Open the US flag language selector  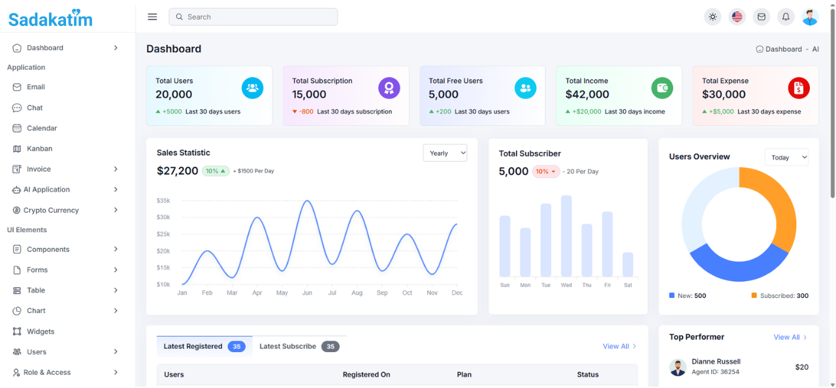[737, 17]
